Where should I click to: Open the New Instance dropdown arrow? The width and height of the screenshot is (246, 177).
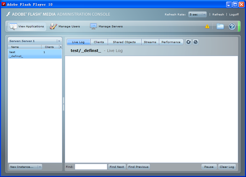tap(40, 167)
